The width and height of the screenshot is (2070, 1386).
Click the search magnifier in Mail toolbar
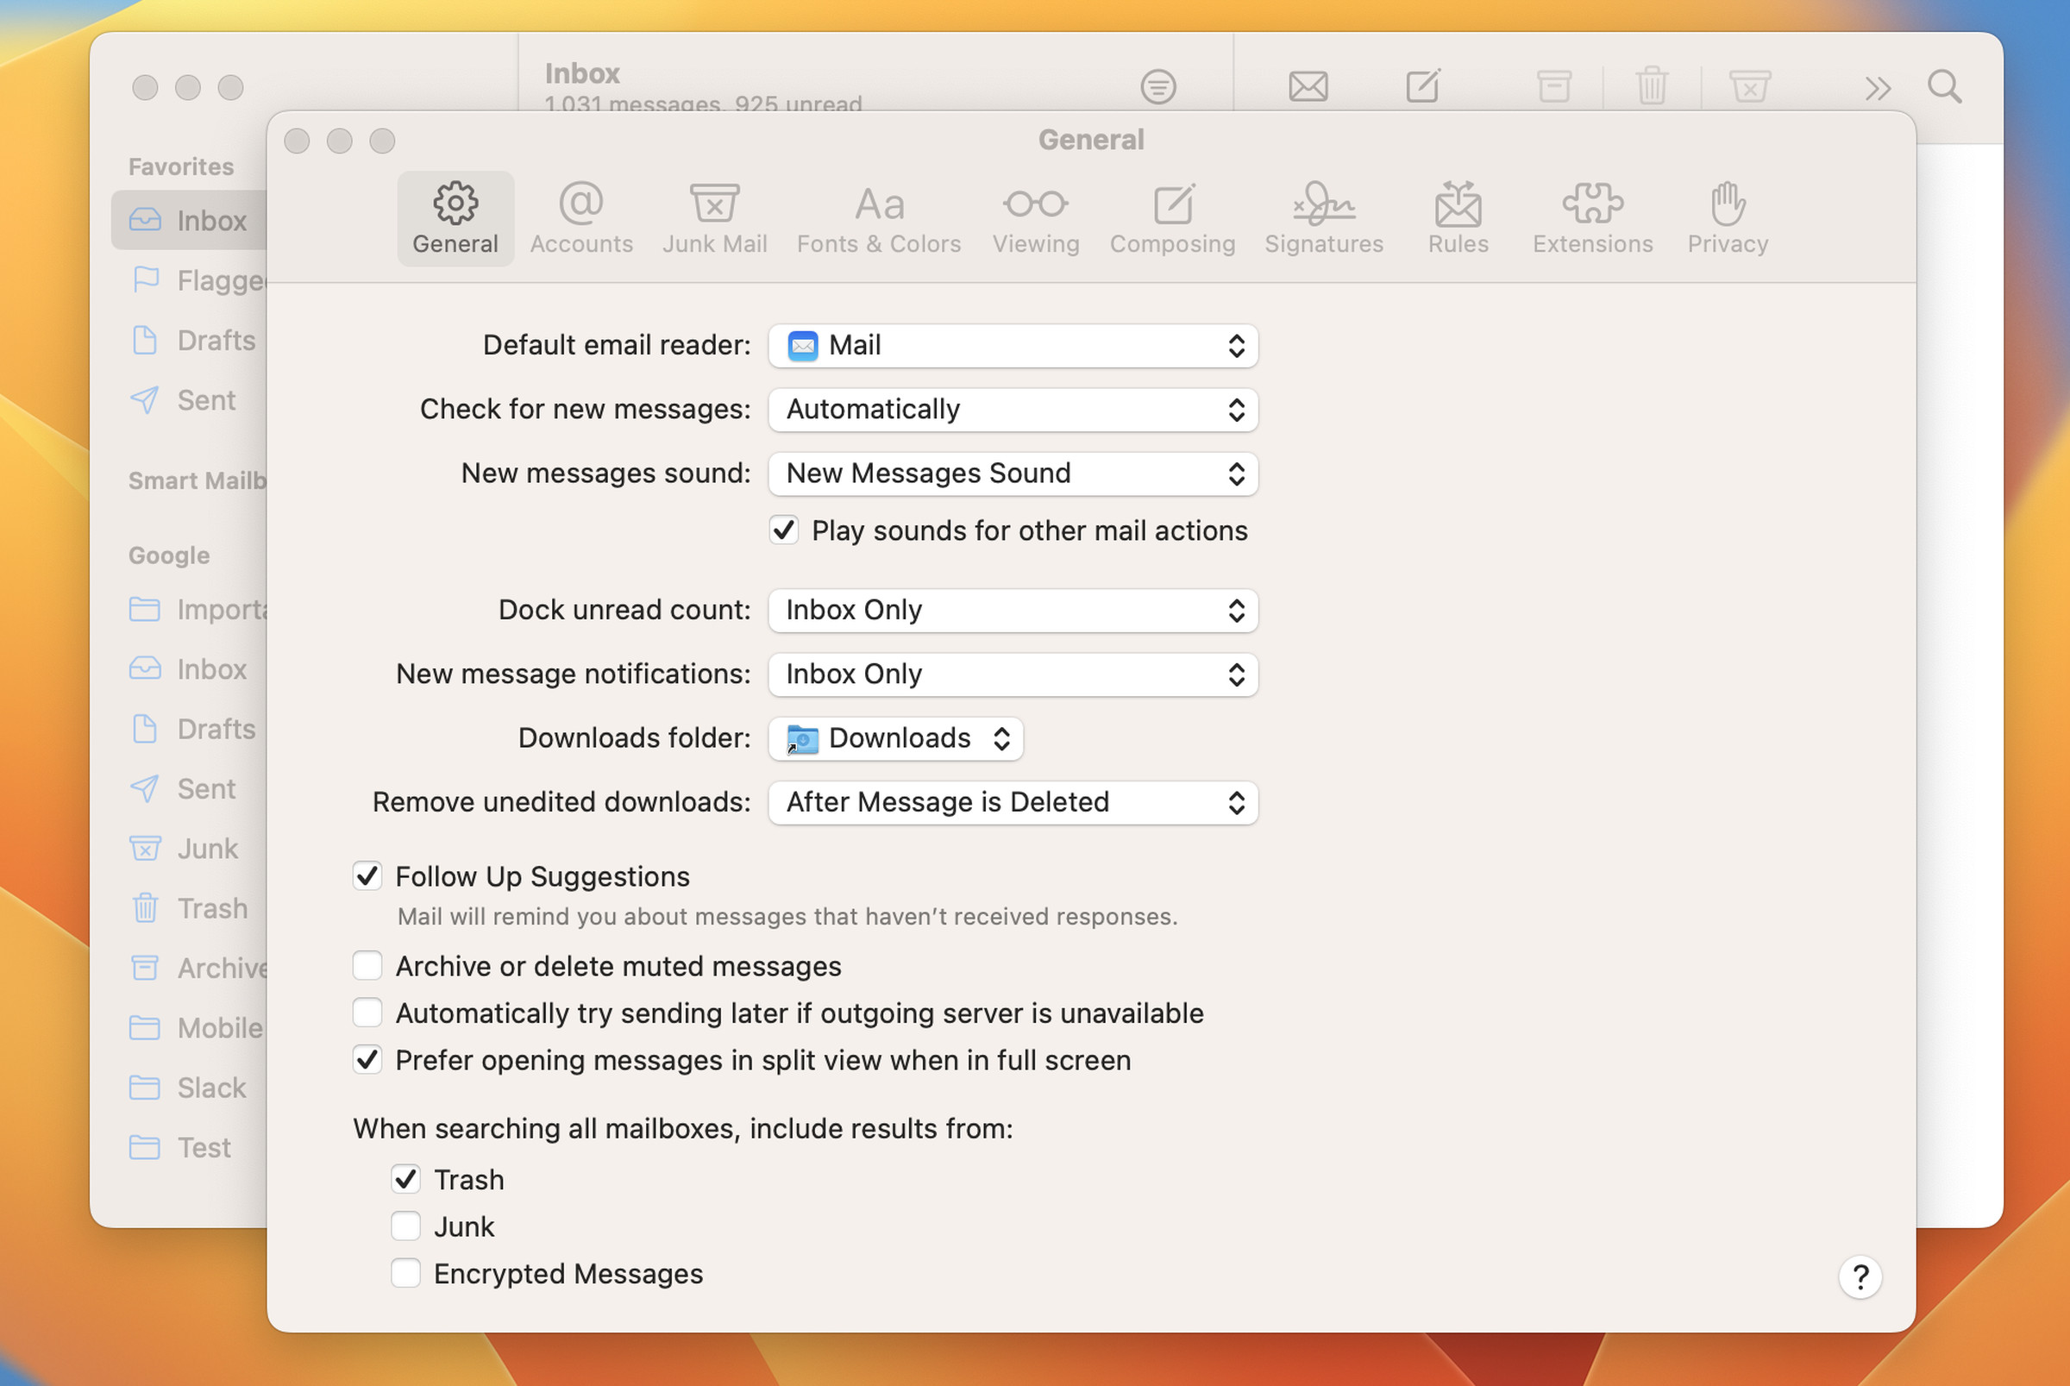coord(1943,86)
